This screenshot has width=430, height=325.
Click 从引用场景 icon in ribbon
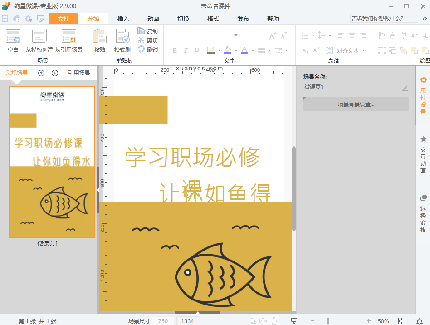click(69, 40)
